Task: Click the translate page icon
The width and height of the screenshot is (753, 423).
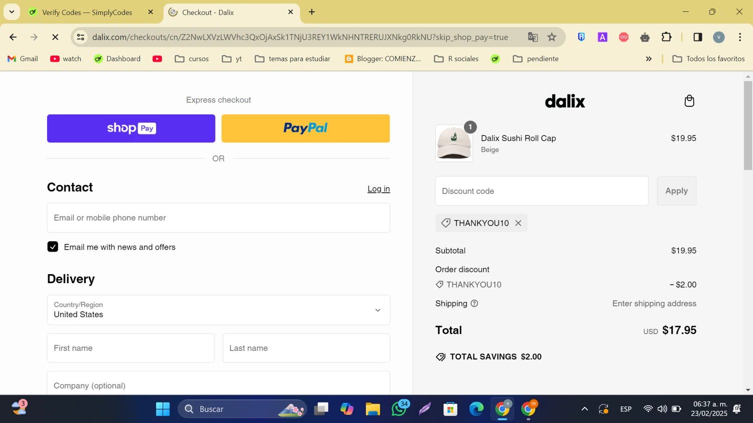Action: [x=533, y=37]
